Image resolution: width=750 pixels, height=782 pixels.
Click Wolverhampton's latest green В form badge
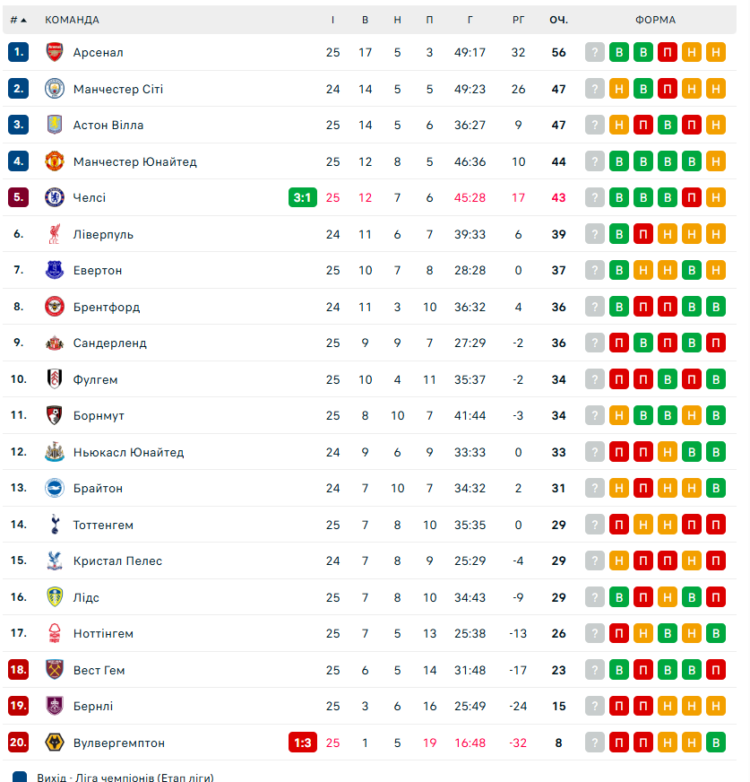(x=715, y=743)
